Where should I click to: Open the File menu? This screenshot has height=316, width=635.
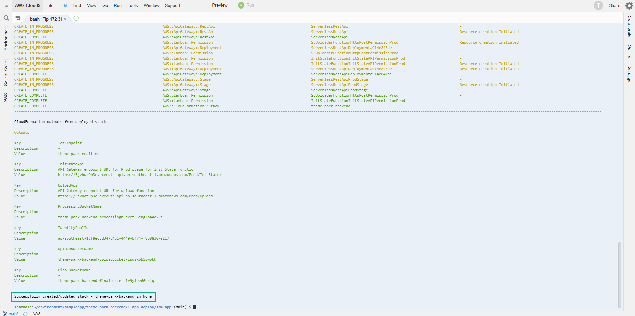[50, 5]
